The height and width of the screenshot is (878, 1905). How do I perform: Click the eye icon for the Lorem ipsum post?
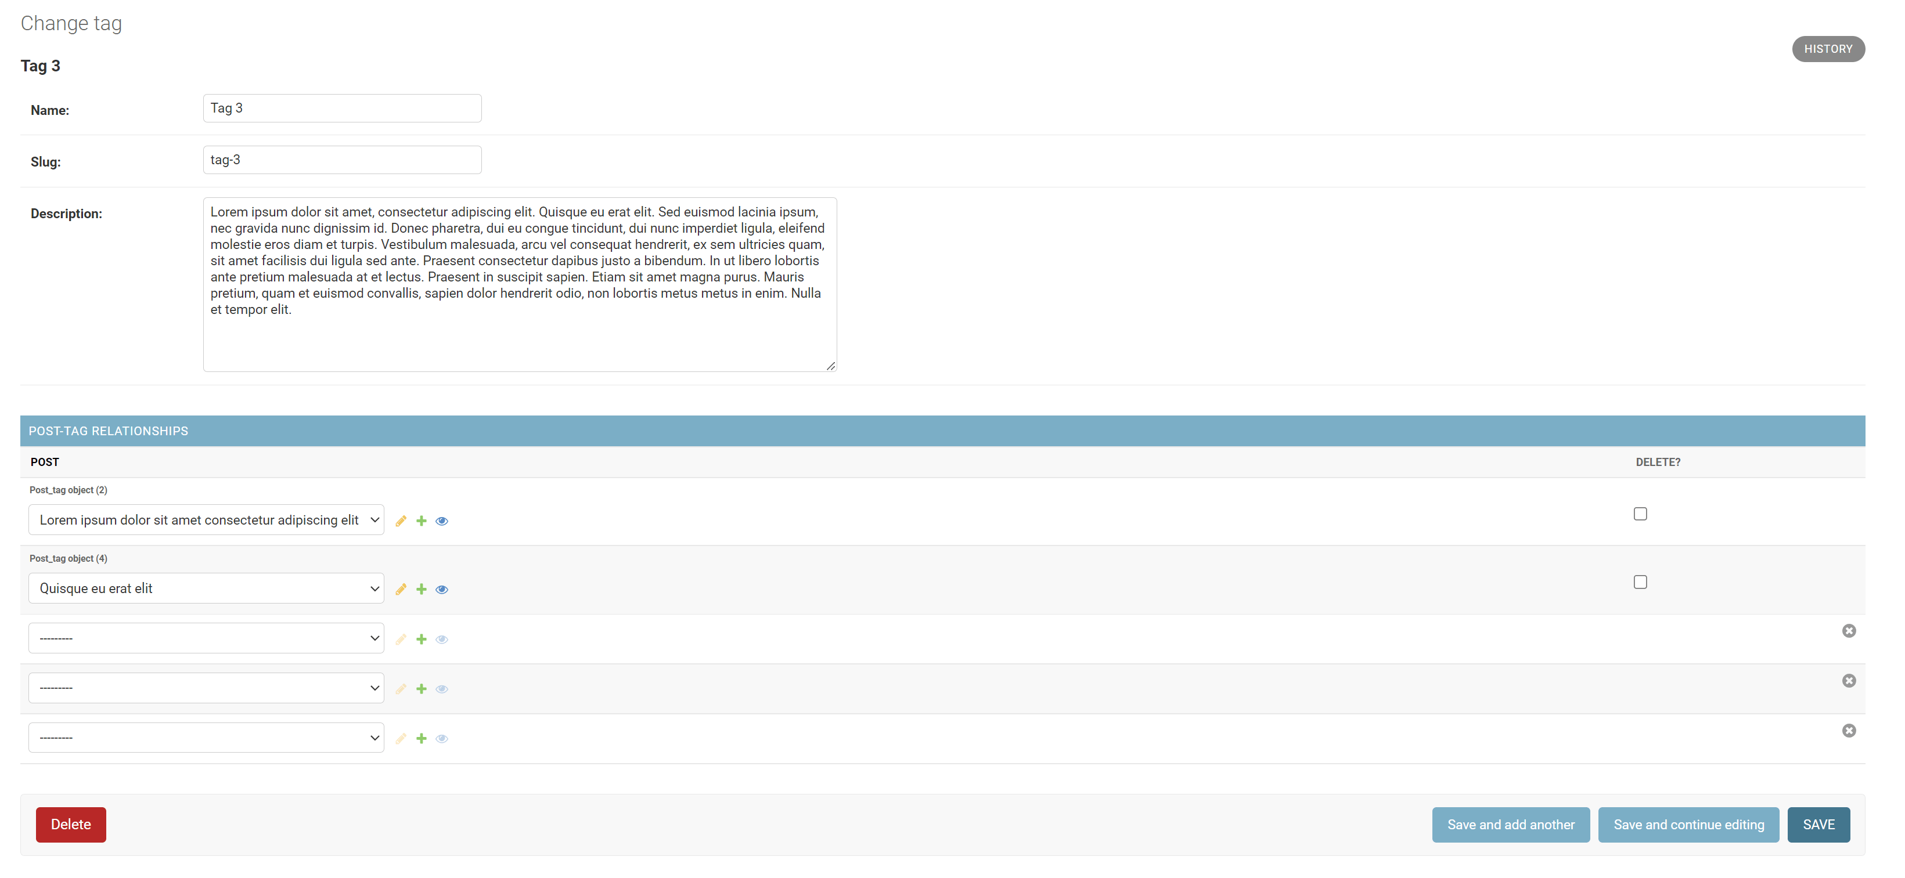[441, 521]
